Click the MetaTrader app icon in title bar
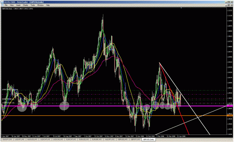This screenshot has width=234, height=142. pyautogui.click(x=2, y=2)
